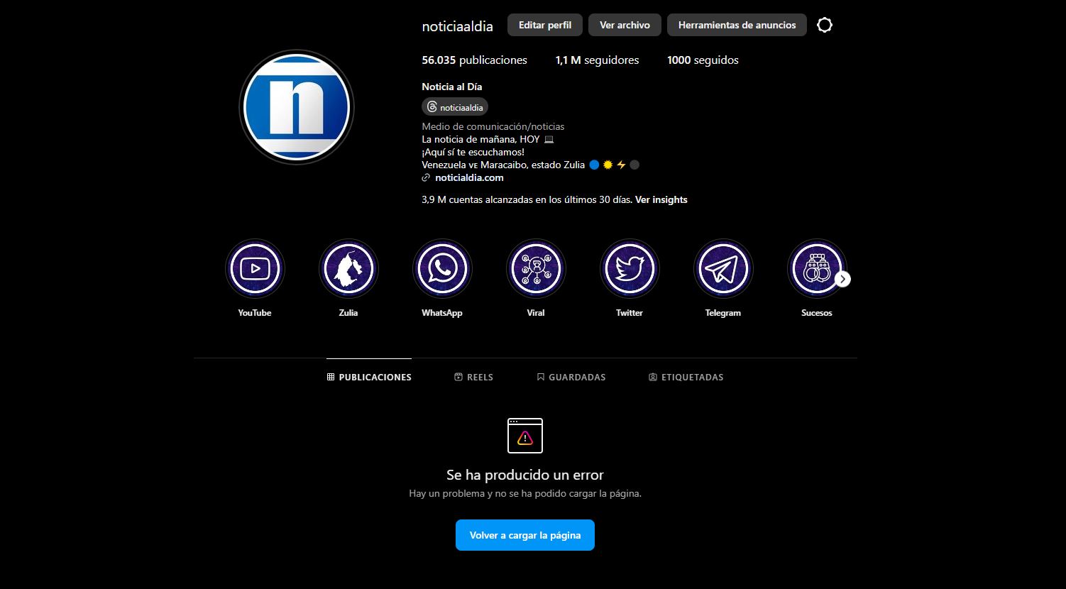Open the Threads noticiaaldia badge
1066x589 pixels.
click(x=455, y=107)
